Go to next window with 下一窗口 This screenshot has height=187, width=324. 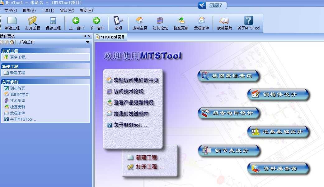(97, 23)
